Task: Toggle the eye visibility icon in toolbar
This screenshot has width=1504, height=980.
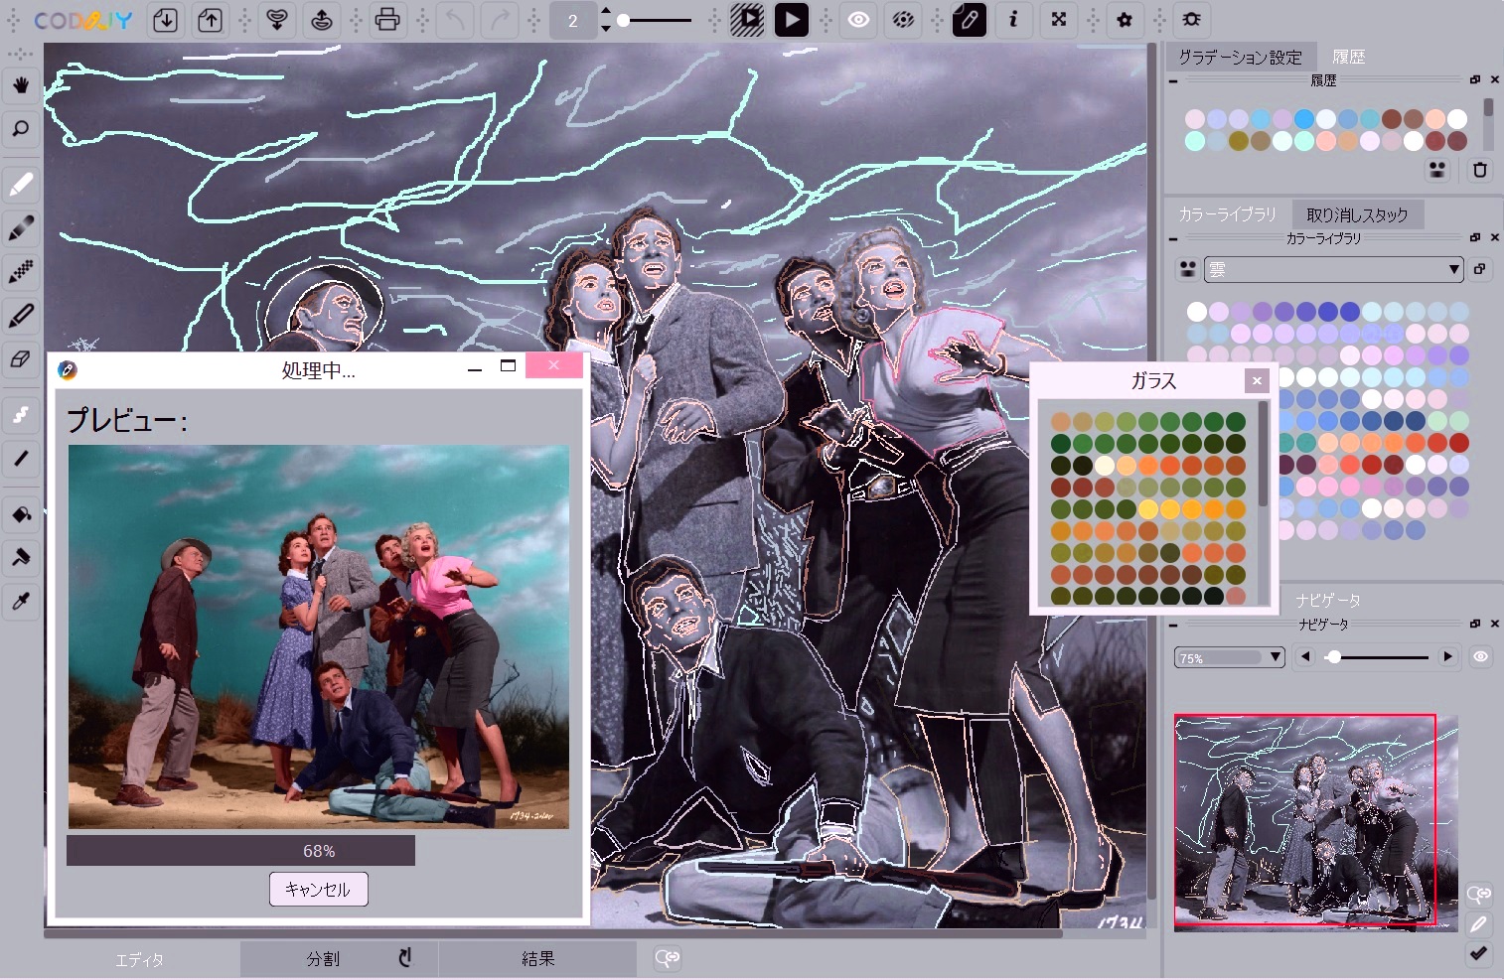Action: [858, 20]
